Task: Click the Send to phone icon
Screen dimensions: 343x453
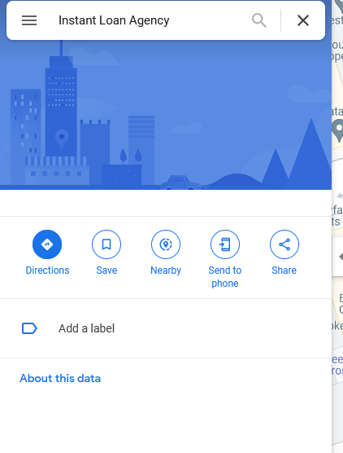Action: (225, 244)
